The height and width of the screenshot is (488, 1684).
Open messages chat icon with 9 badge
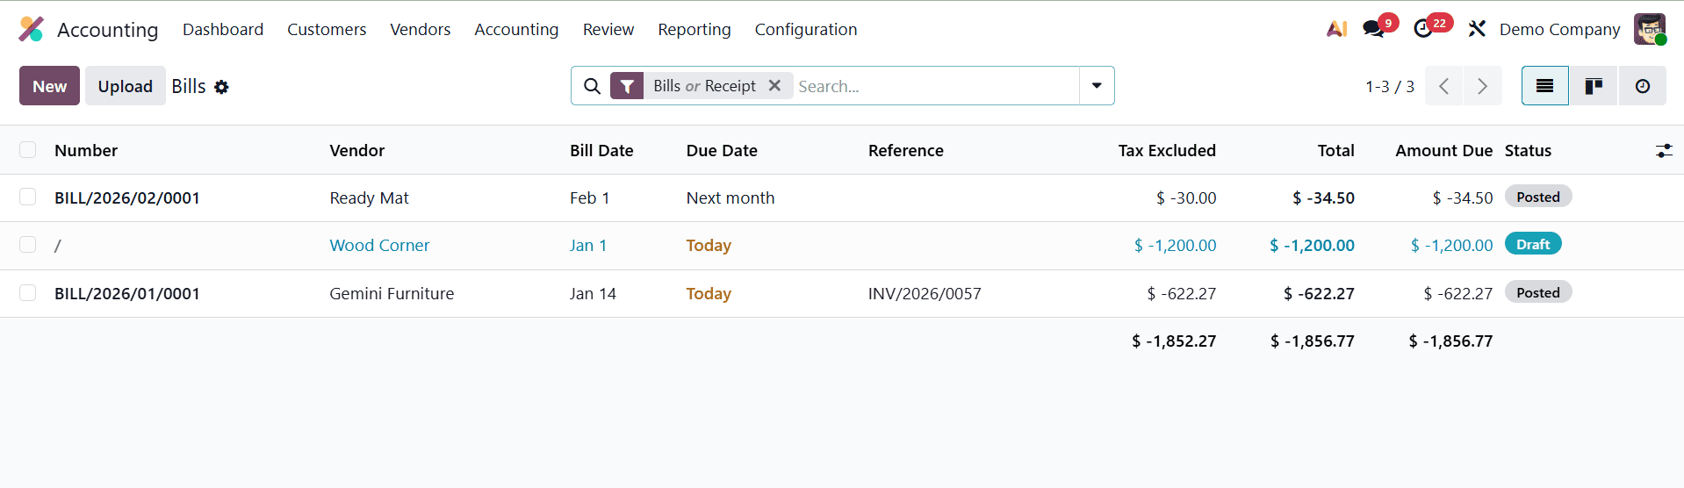tap(1373, 29)
